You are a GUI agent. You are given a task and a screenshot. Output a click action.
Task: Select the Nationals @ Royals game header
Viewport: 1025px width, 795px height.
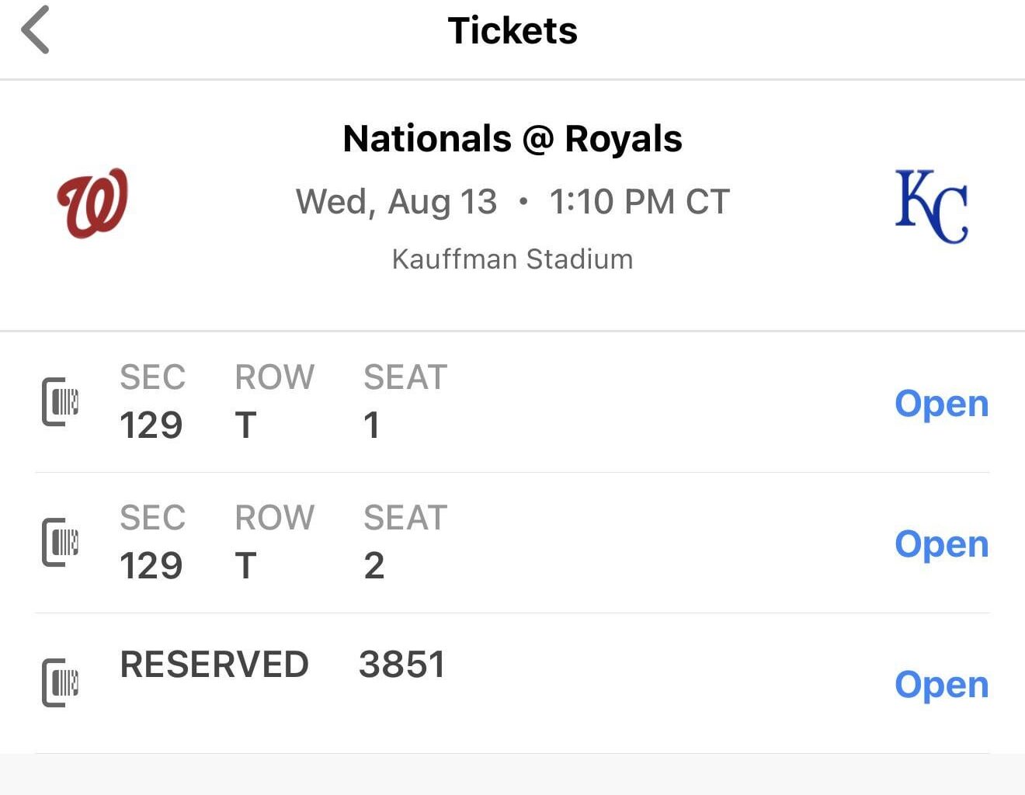click(512, 138)
